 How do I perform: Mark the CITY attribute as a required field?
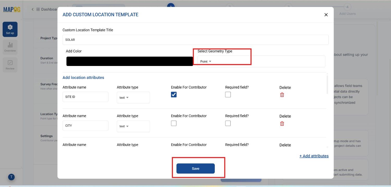pyautogui.click(x=228, y=123)
